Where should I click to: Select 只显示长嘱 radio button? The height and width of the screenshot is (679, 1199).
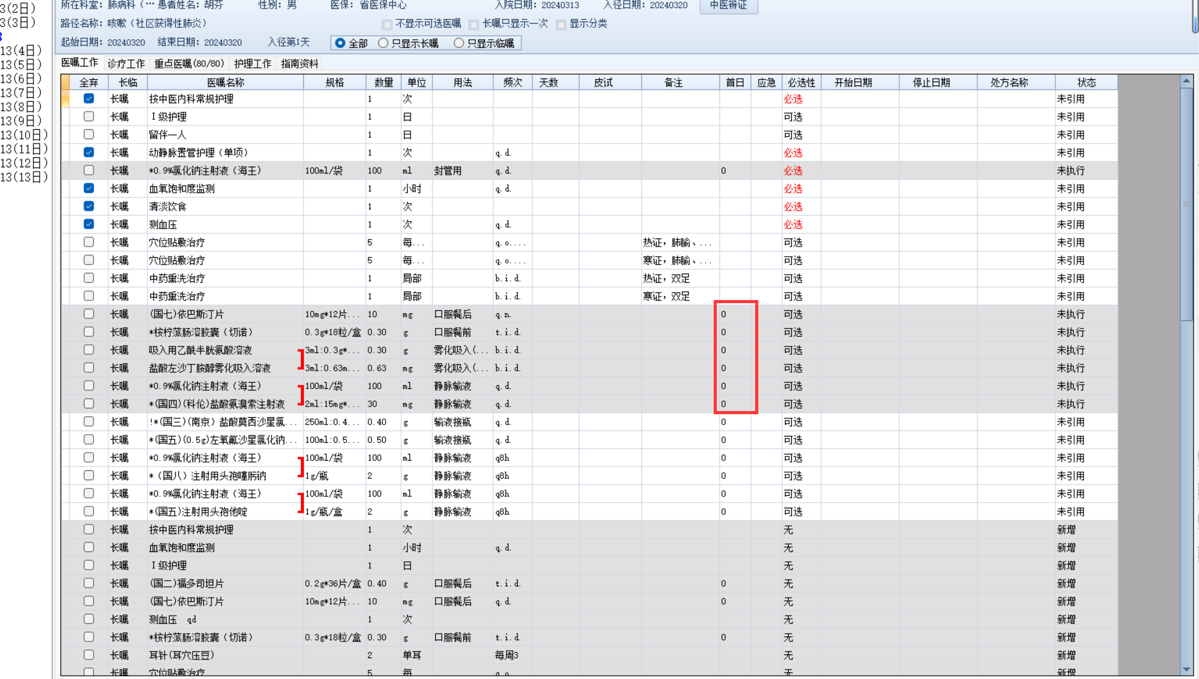(384, 43)
